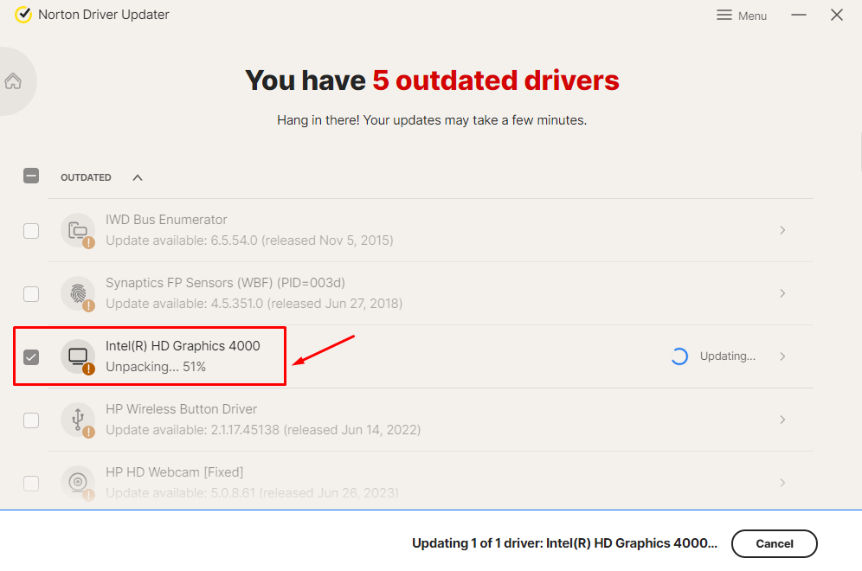Click 'Unpacking... 51%' progress text

156,367
